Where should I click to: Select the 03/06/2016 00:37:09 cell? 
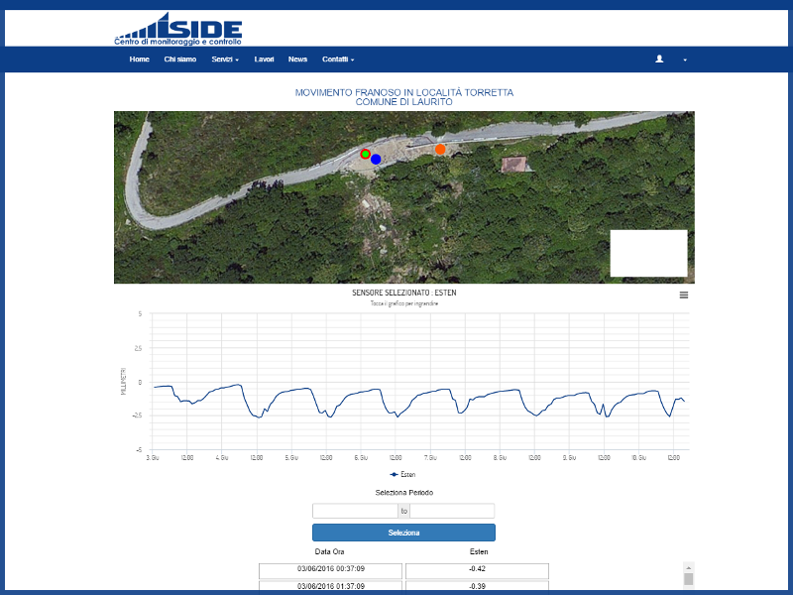[331, 571]
